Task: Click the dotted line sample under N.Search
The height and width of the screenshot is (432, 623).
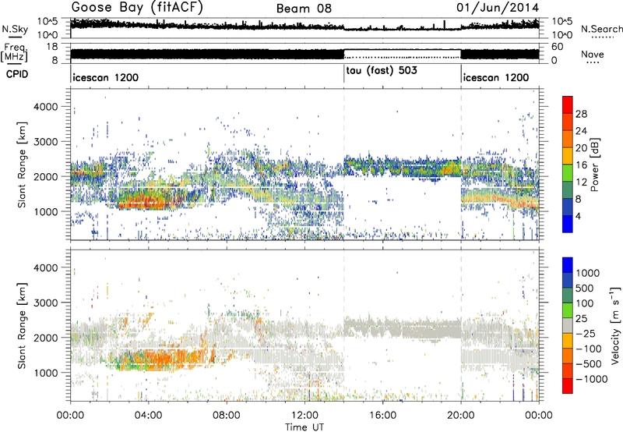Action: pyautogui.click(x=602, y=37)
